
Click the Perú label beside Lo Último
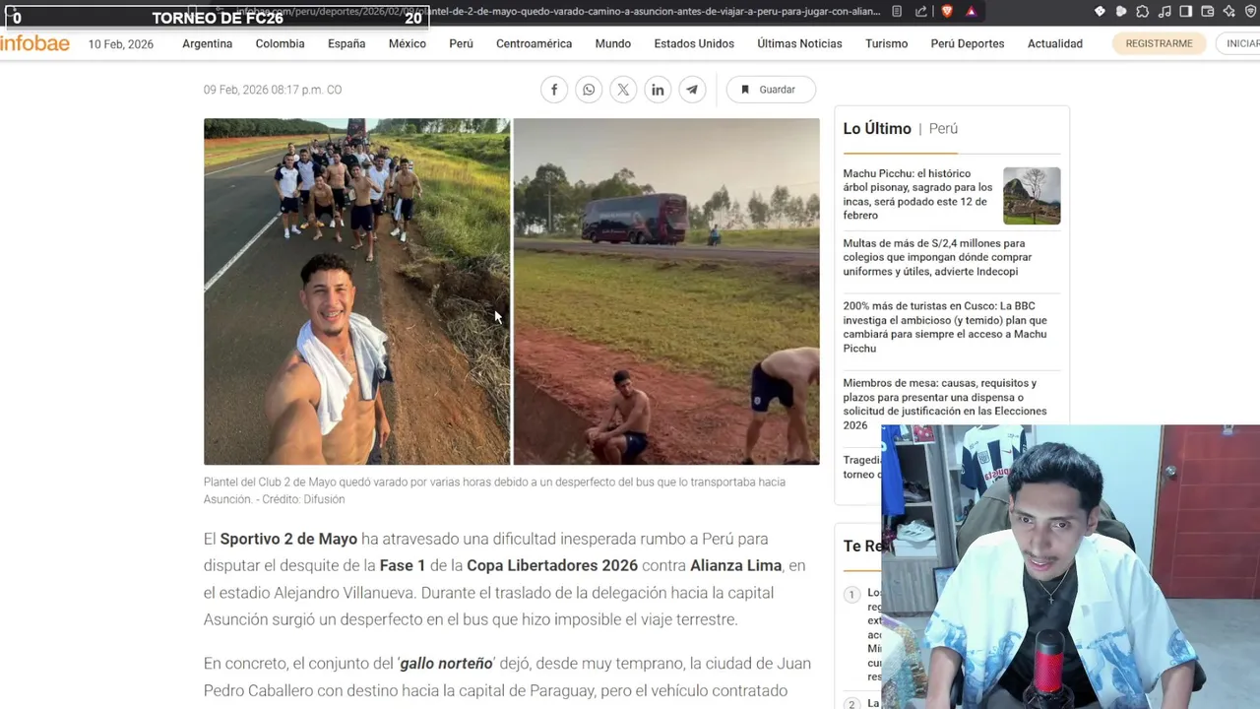pos(943,129)
